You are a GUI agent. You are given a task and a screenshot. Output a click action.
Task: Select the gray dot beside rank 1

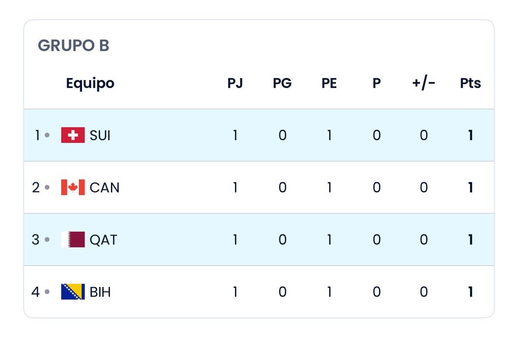coord(47,136)
